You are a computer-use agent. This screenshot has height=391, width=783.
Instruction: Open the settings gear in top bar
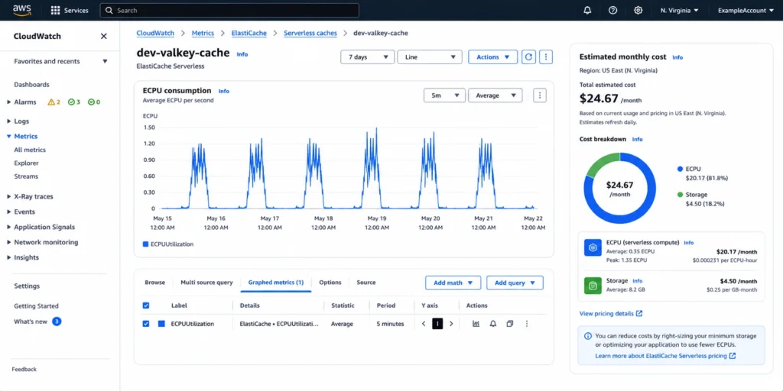(638, 10)
